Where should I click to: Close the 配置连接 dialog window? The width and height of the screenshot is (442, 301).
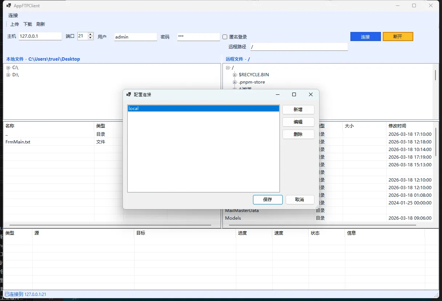point(310,94)
